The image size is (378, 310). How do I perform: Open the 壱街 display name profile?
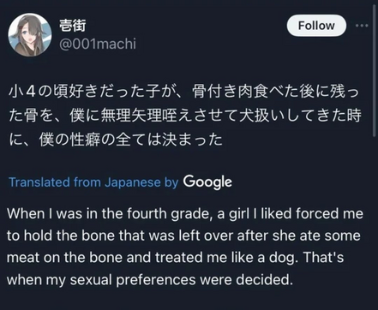point(73,26)
